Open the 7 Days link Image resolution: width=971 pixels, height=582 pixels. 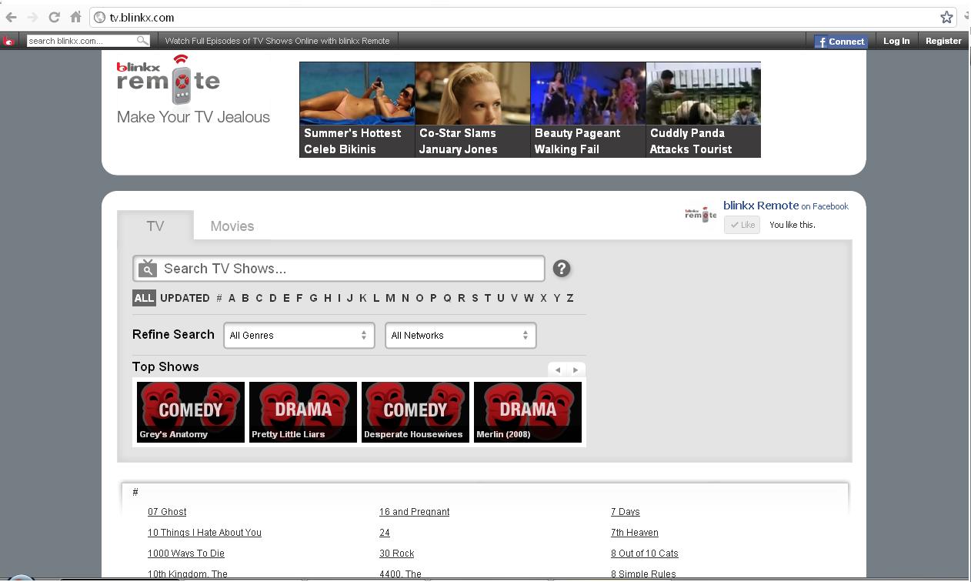pyautogui.click(x=626, y=512)
